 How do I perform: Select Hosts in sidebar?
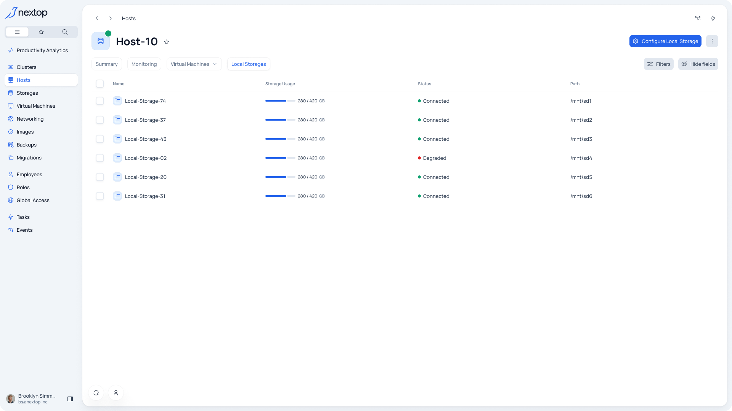coord(41,80)
